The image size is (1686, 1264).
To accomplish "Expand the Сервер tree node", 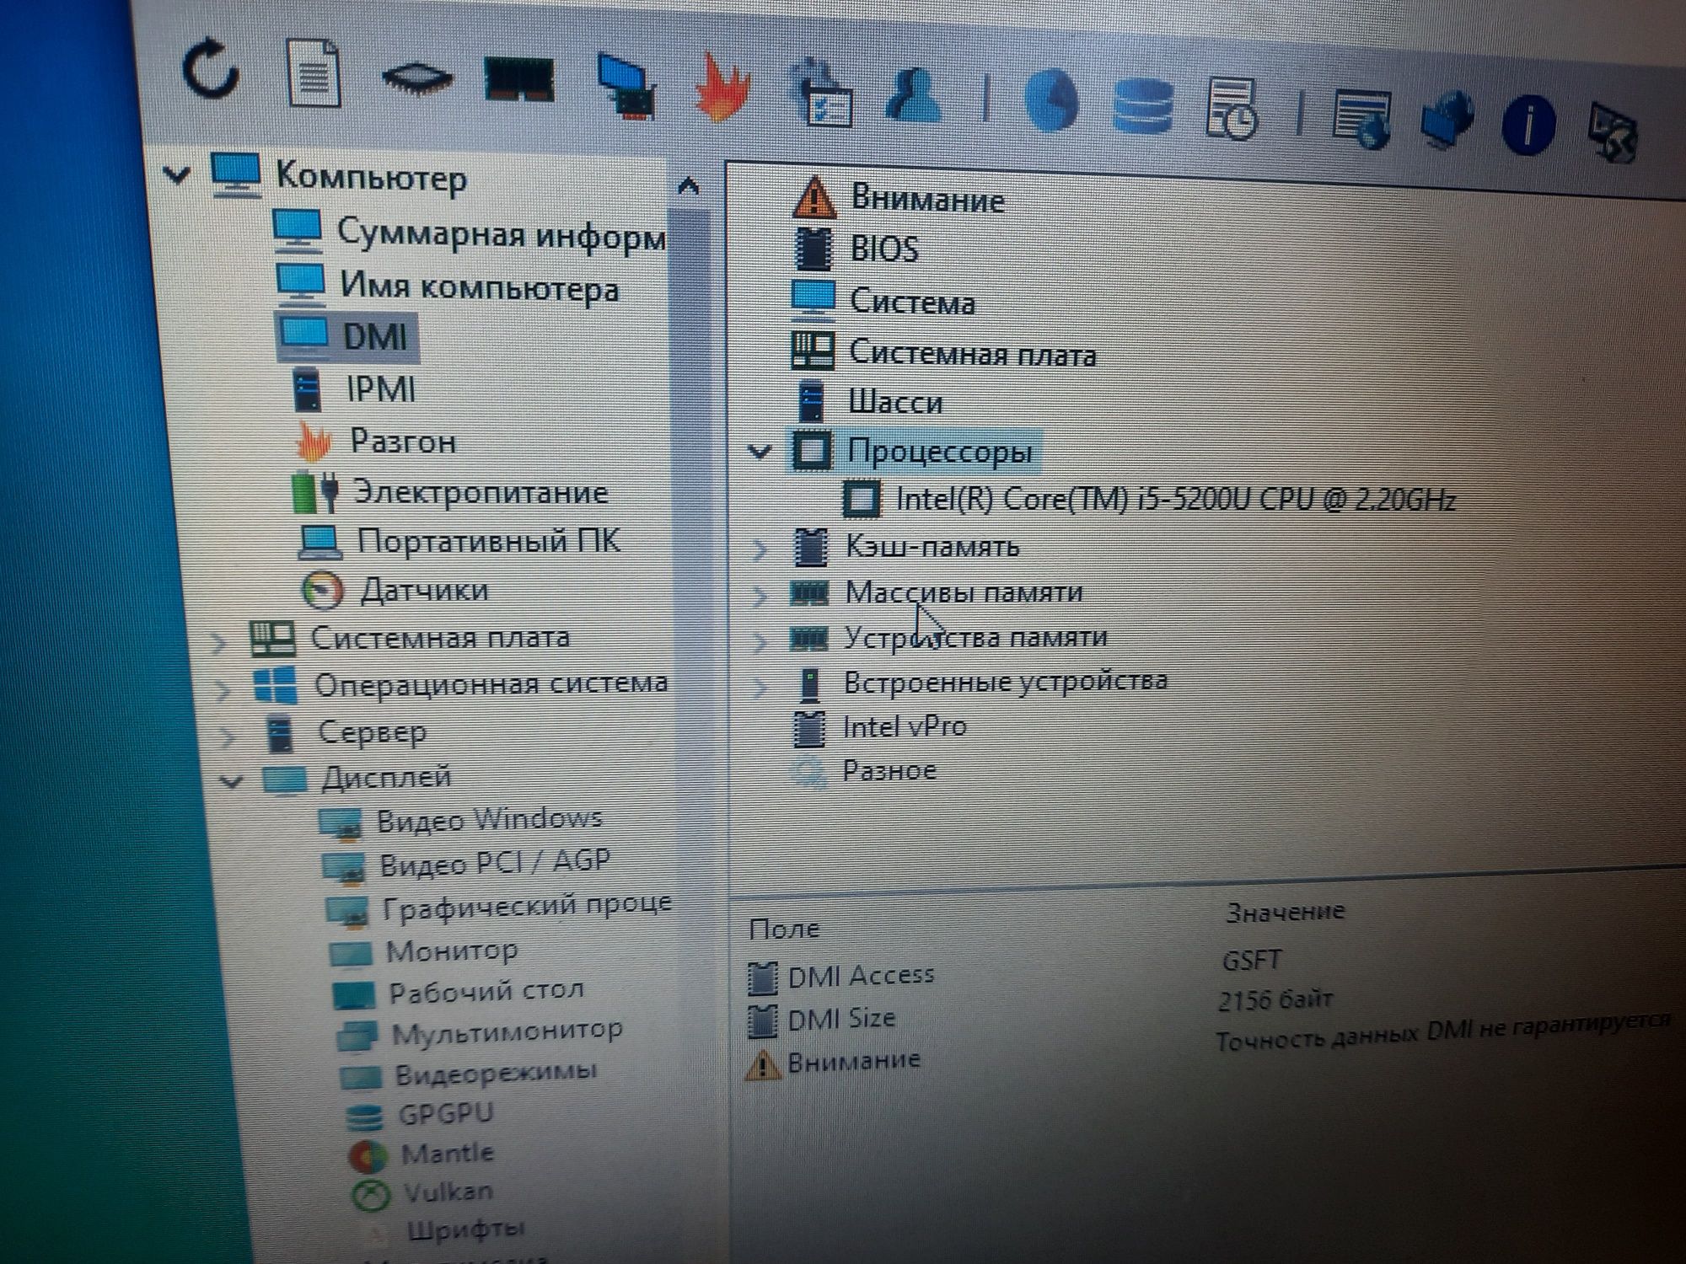I will [x=226, y=737].
